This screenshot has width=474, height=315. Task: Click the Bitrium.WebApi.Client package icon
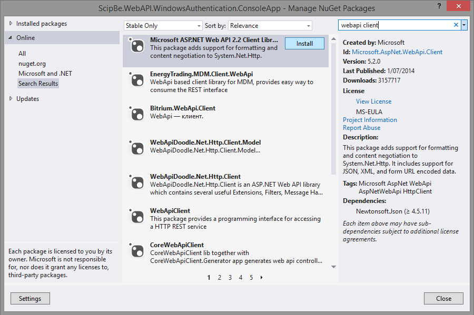[x=137, y=114]
